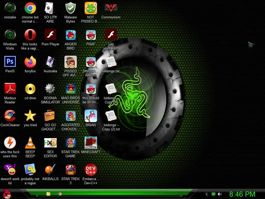
Task: Click the 'furryfox' Firefox icon
Action: (30, 62)
